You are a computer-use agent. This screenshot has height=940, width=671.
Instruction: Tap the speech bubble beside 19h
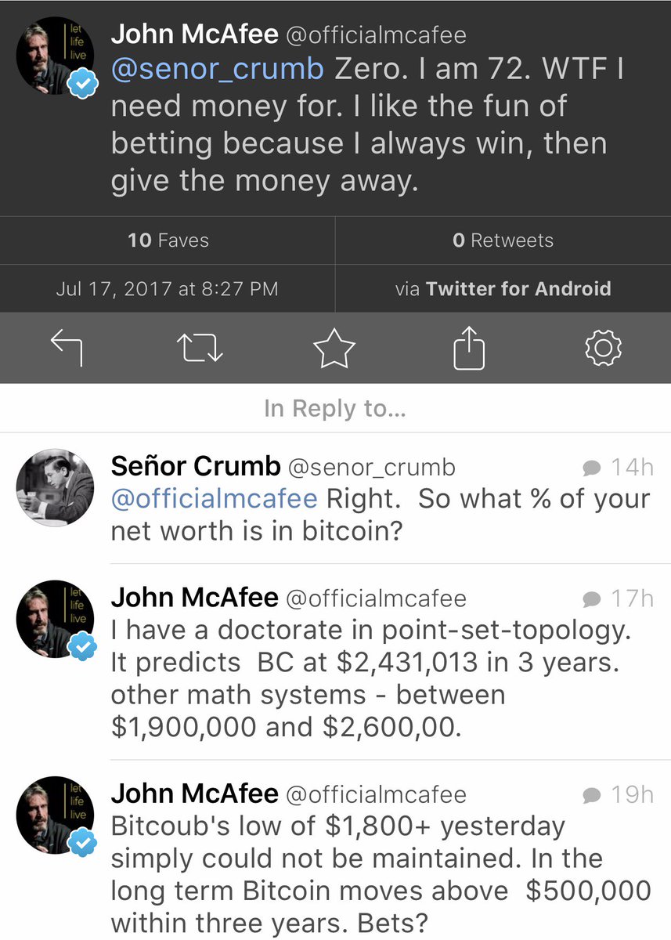point(592,795)
